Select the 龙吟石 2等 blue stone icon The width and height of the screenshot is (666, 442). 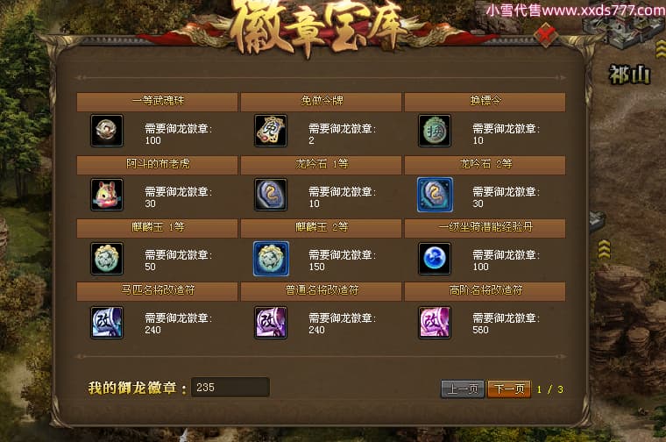click(435, 195)
